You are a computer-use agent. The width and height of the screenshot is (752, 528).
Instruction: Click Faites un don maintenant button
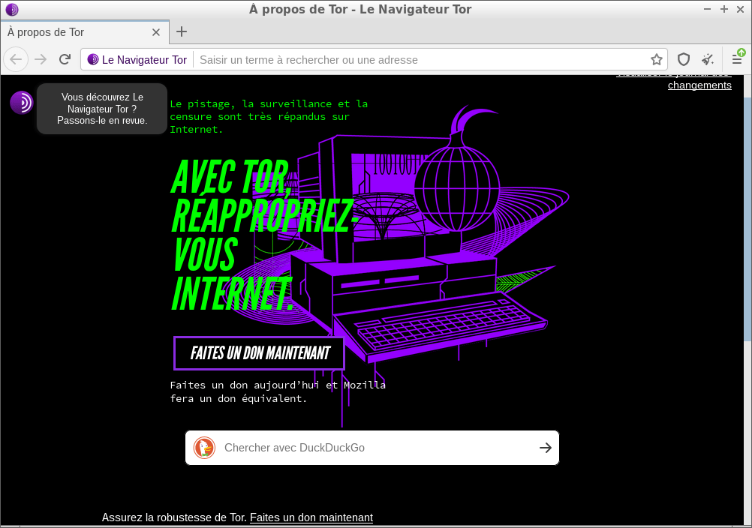pos(259,353)
